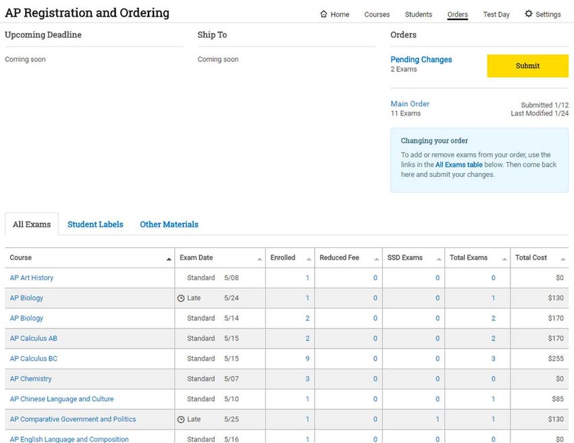The width and height of the screenshot is (574, 443).
Task: Open the AP Calculus AB course
Action: pos(33,338)
